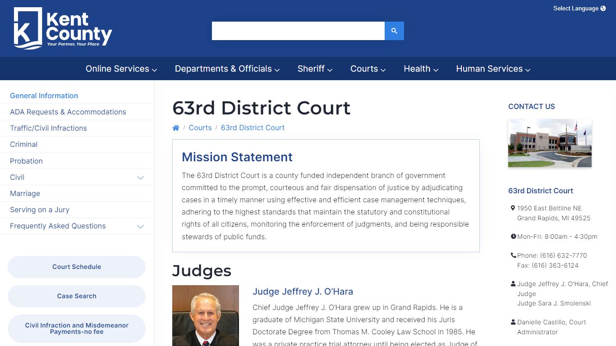Viewport: 616px width, 346px height.
Task: Click the Case Search button
Action: [x=77, y=296]
